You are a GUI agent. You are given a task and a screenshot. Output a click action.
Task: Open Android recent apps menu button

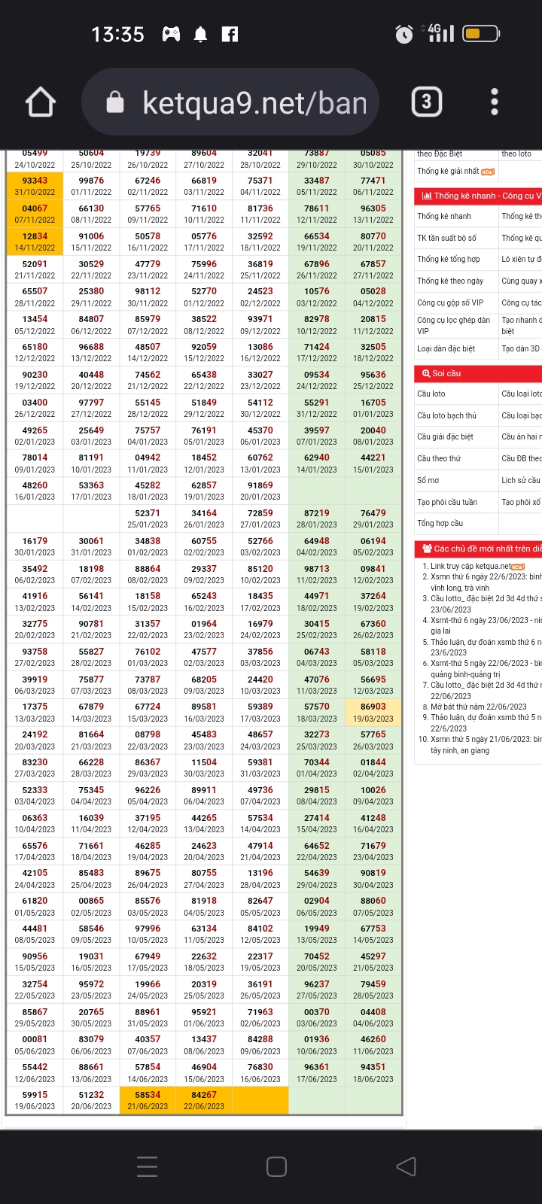point(148,1166)
